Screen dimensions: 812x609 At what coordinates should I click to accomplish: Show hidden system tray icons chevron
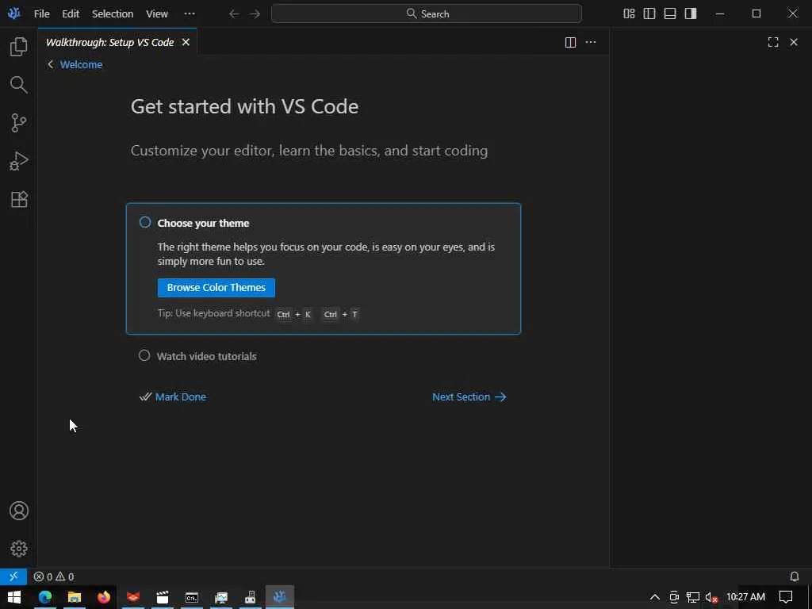coord(654,597)
